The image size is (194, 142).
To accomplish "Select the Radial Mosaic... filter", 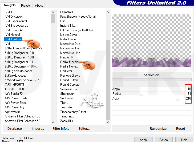I will click(70, 62).
